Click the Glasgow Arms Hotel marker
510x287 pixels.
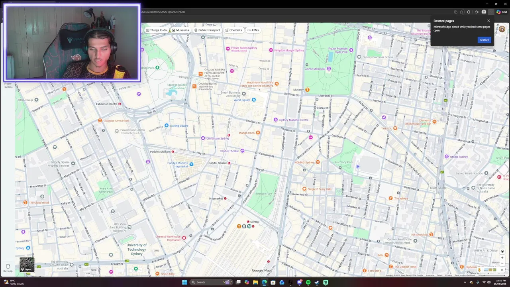100,121
